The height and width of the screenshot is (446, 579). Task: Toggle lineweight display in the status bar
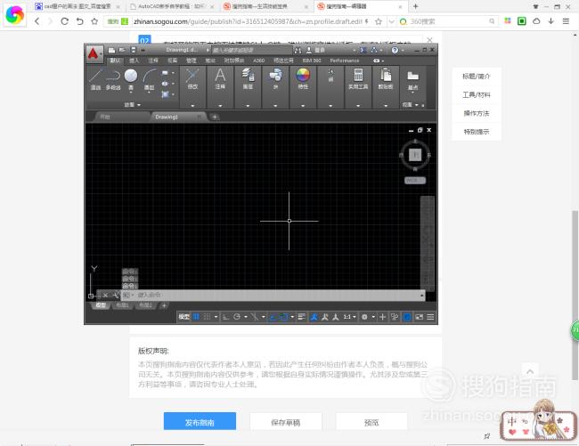pos(301,317)
